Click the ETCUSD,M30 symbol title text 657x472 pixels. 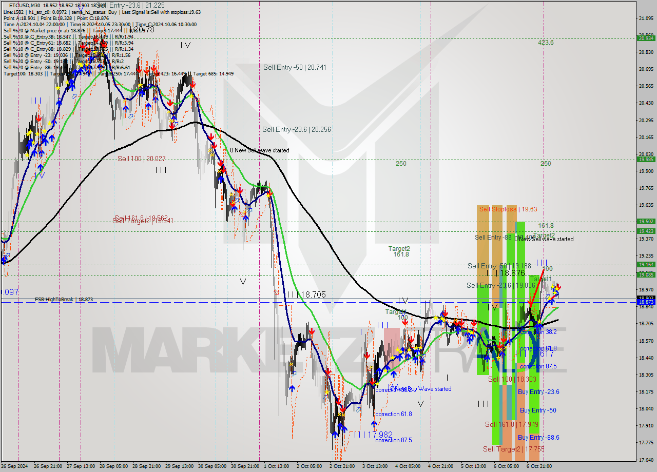tap(25, 6)
